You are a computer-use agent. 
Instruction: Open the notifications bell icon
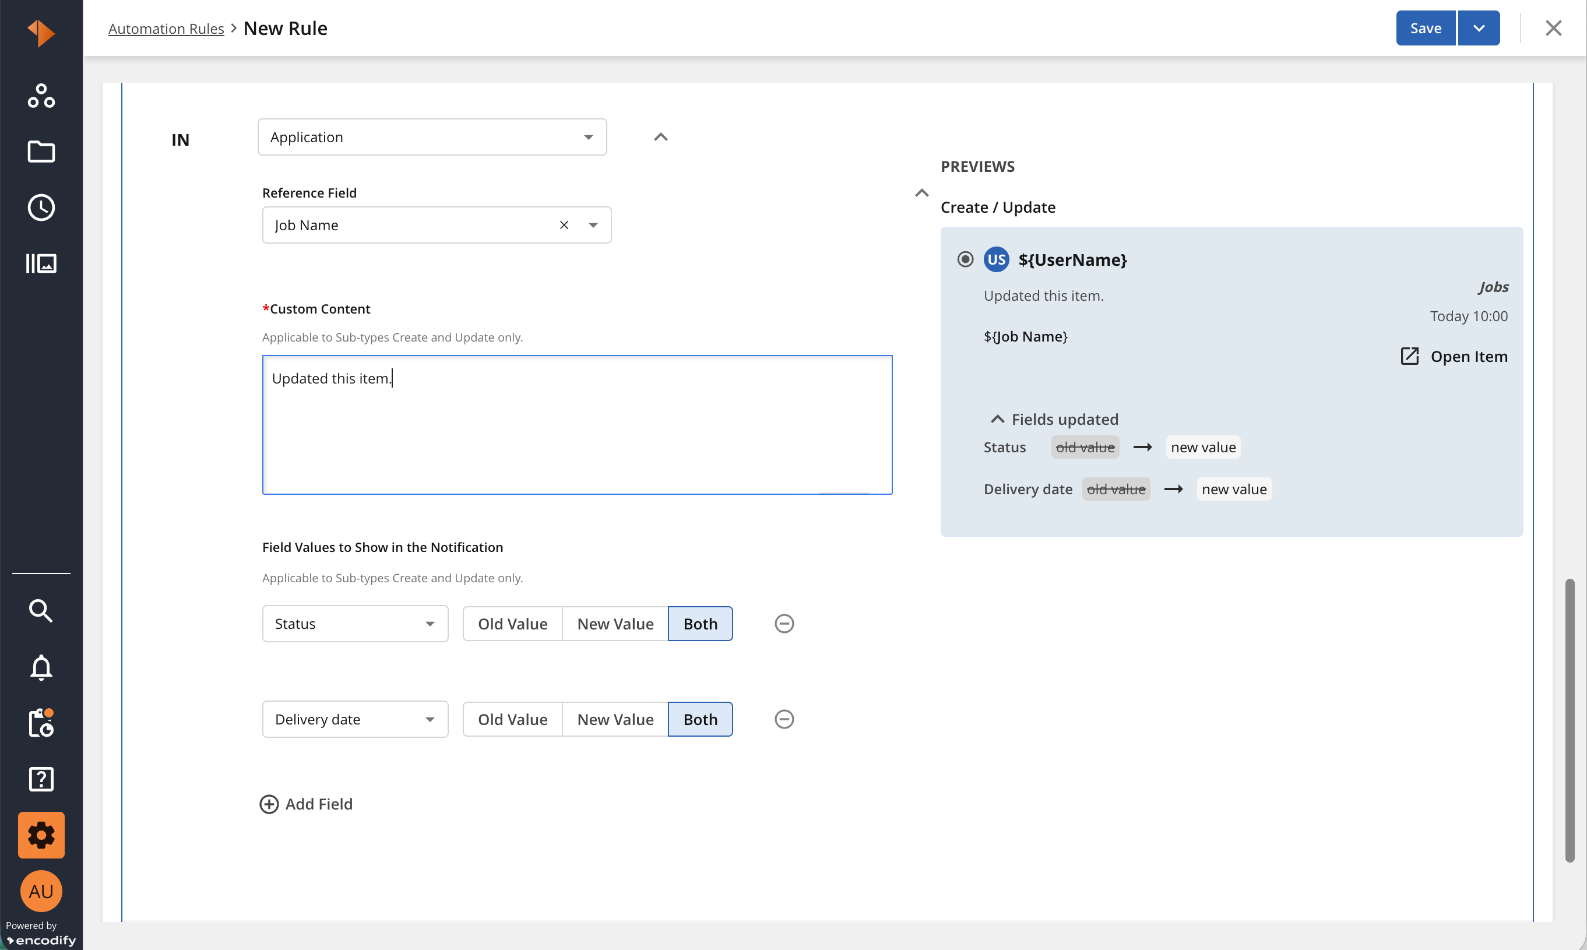[x=41, y=667]
